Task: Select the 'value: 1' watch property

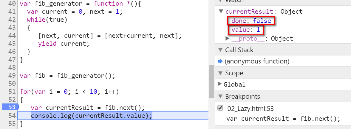Action: coord(245,30)
